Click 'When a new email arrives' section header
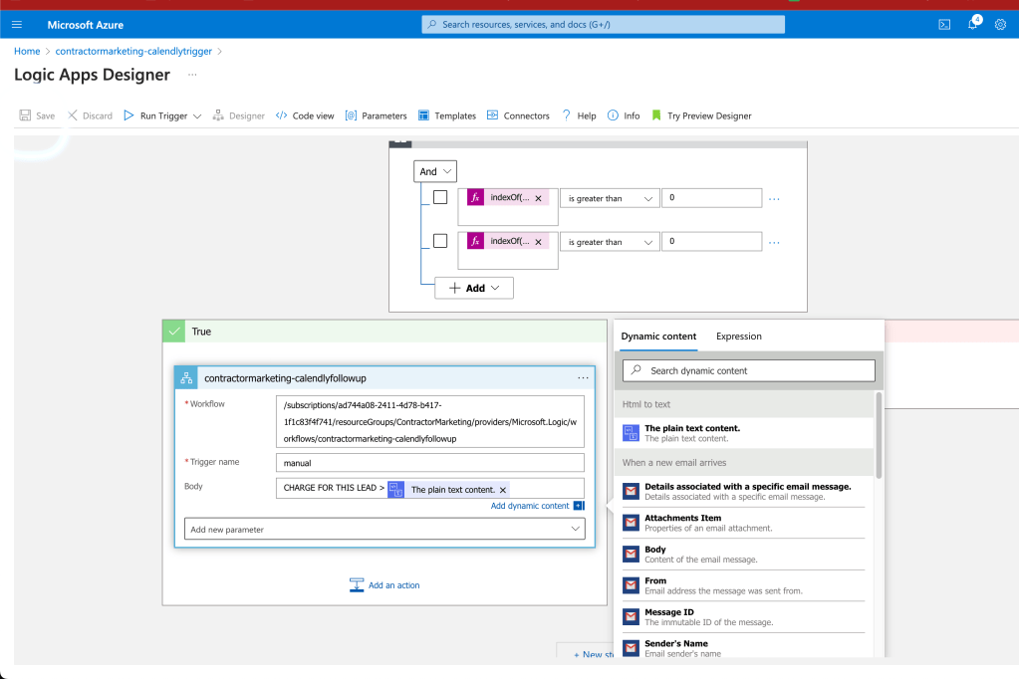This screenshot has height=679, width=1019. coord(743,463)
